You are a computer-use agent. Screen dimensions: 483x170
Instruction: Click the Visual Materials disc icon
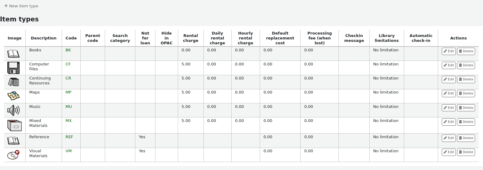pos(13,155)
